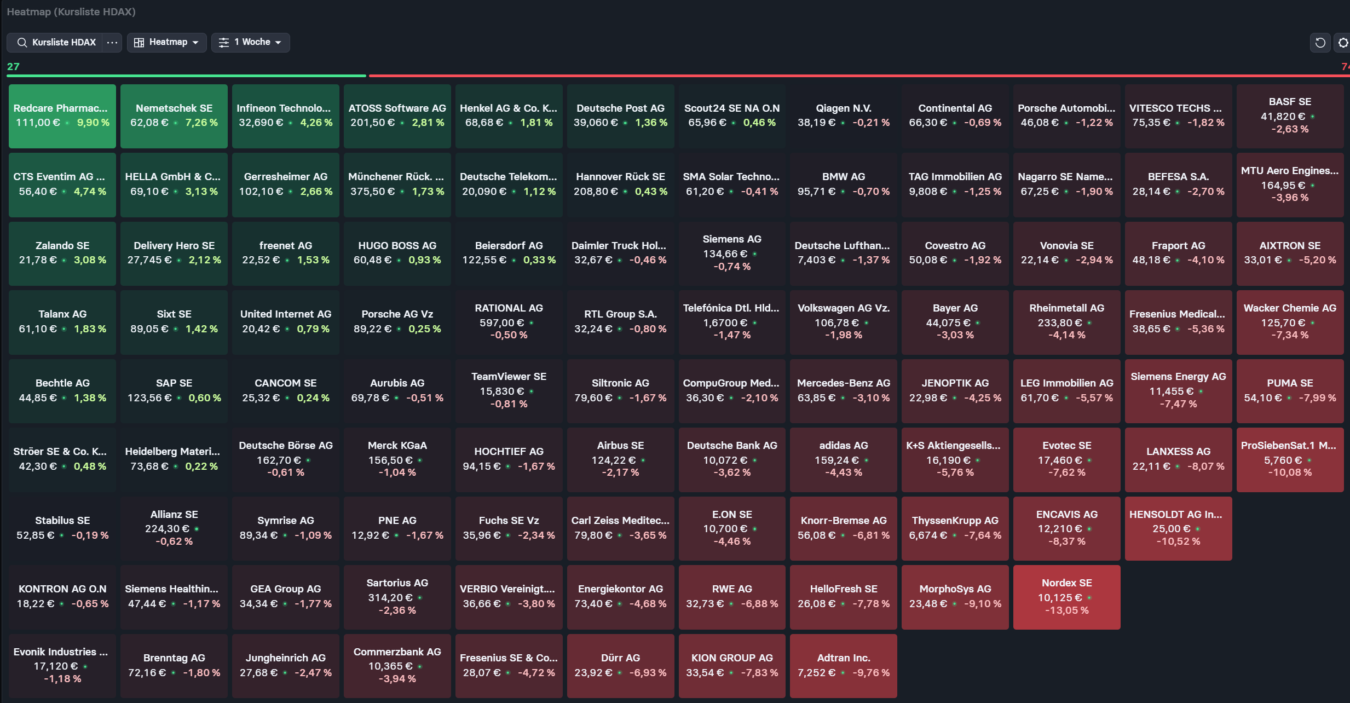Select the Redcare Pharmacy tile
The height and width of the screenshot is (703, 1350).
(x=62, y=116)
